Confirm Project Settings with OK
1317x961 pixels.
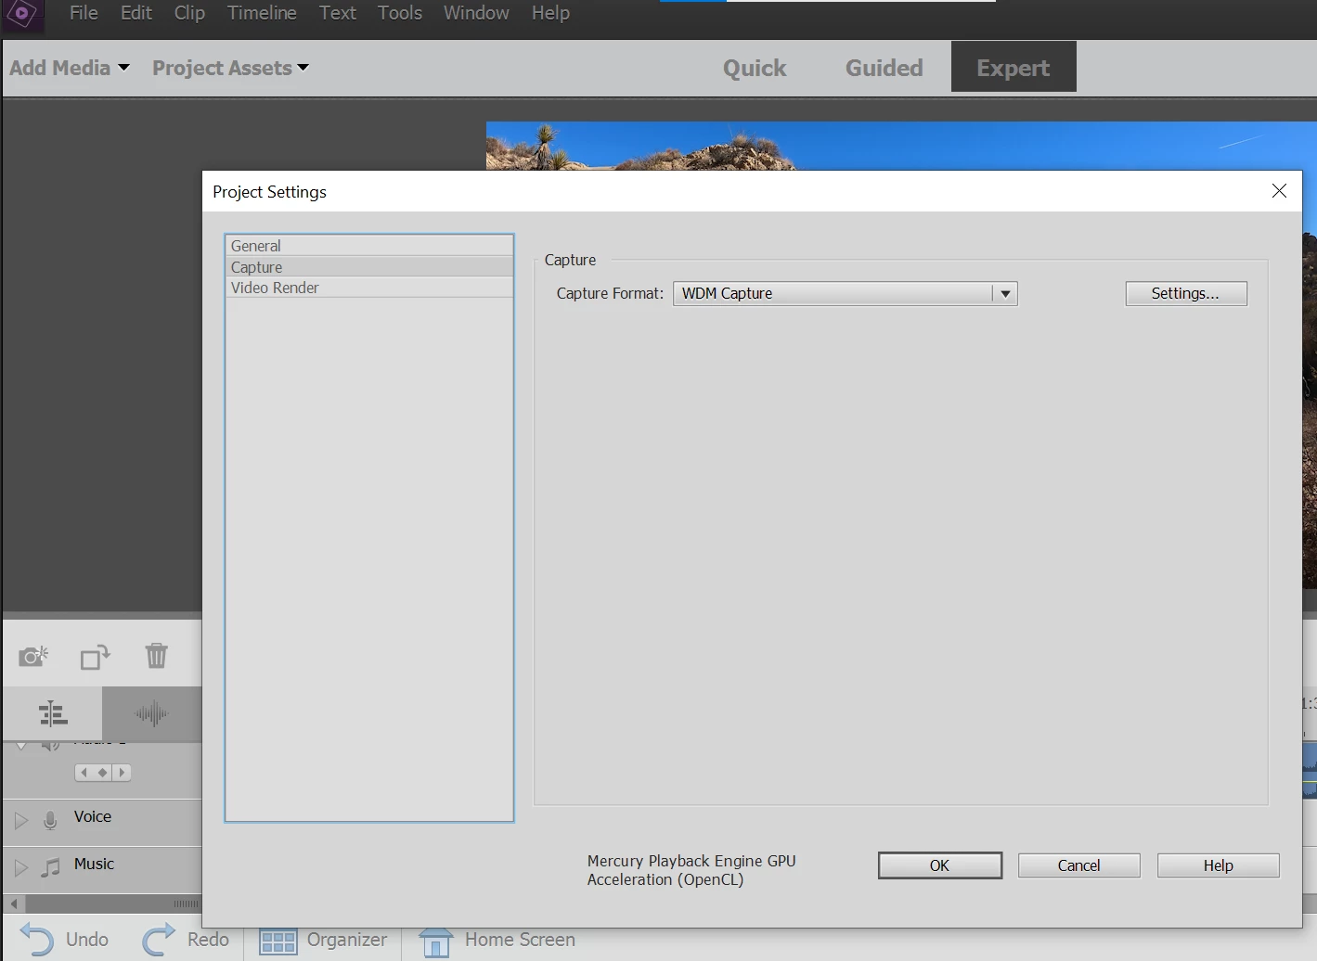(940, 865)
